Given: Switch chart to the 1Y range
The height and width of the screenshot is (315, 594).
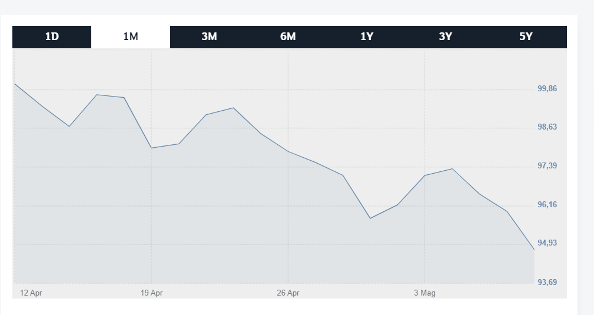Looking at the screenshot, I should click(x=367, y=37).
